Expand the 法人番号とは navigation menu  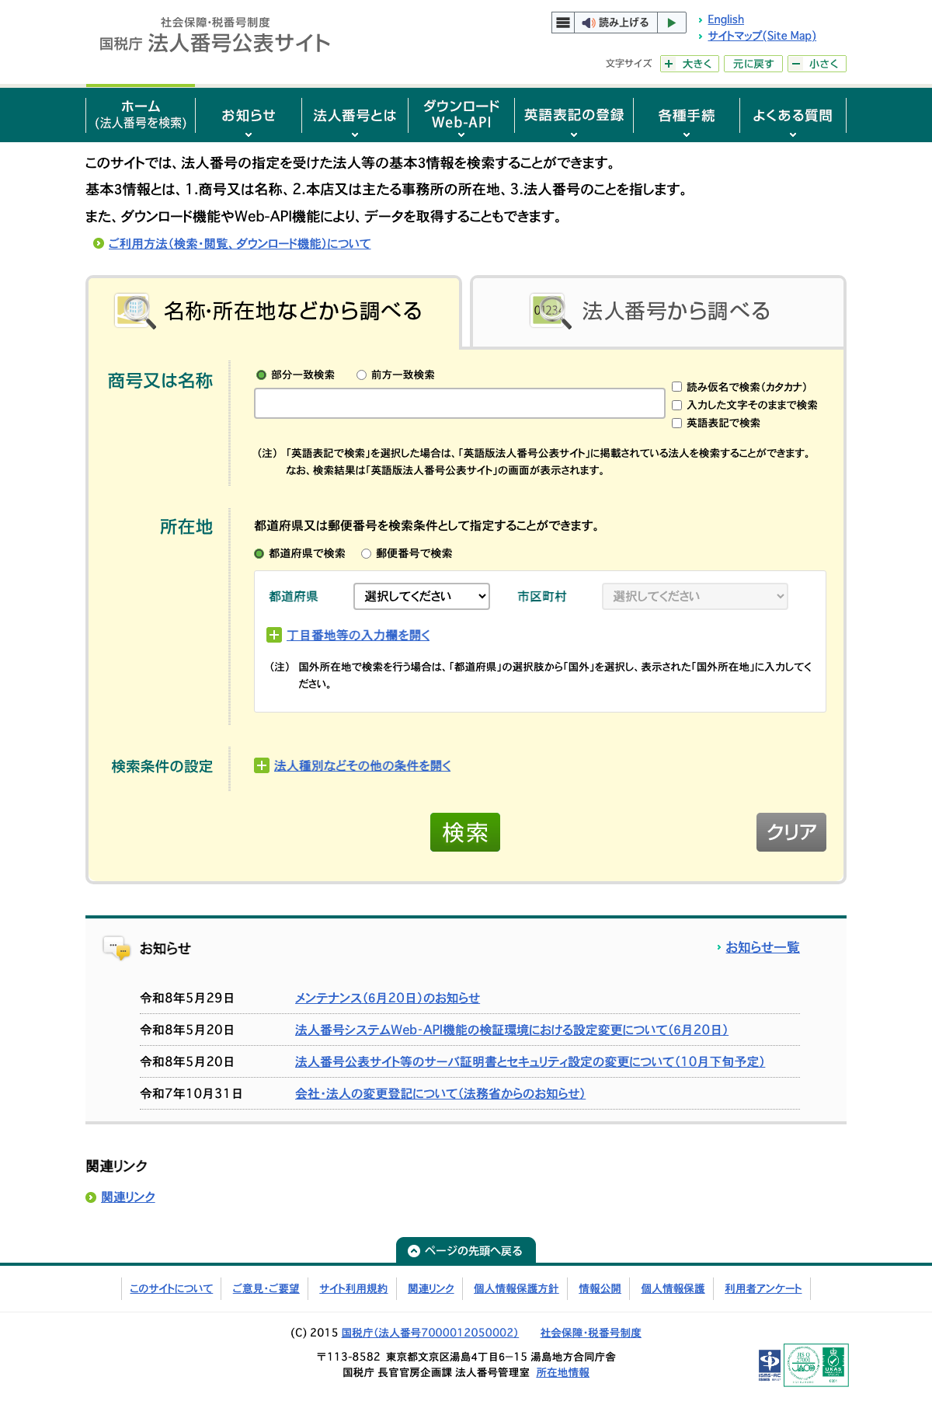355,116
